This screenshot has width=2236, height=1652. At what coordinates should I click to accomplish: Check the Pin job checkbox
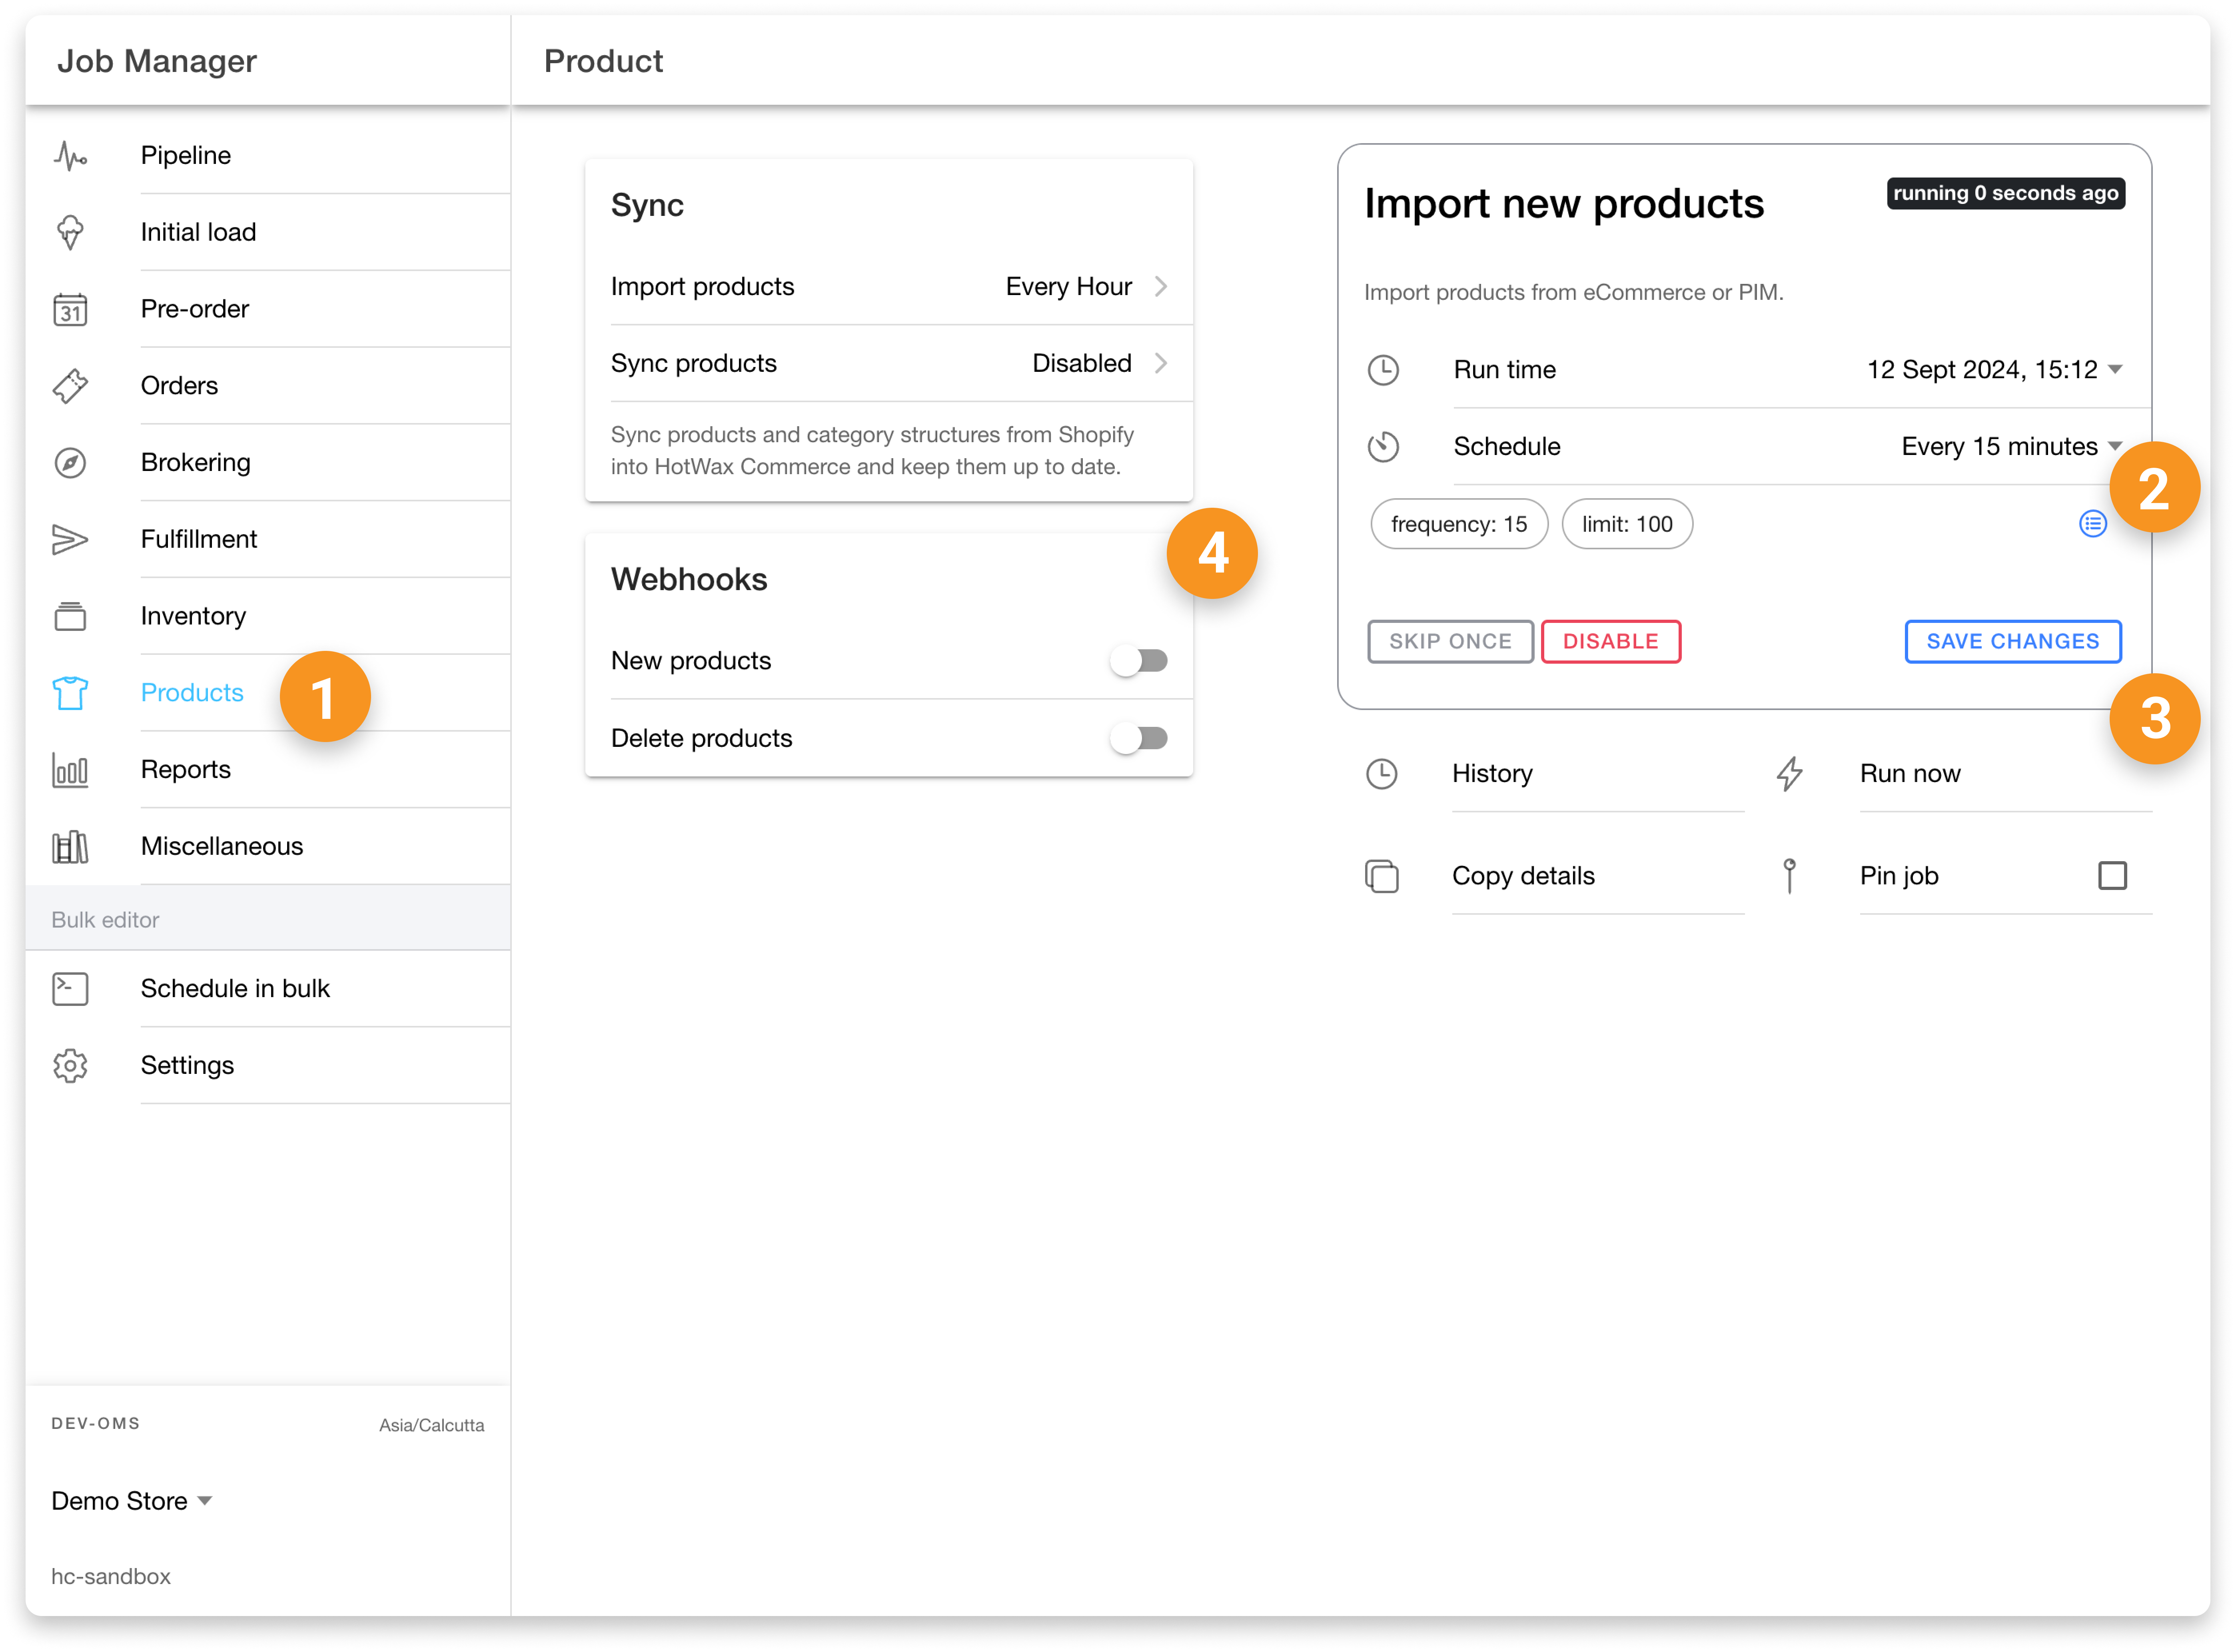coord(2112,876)
